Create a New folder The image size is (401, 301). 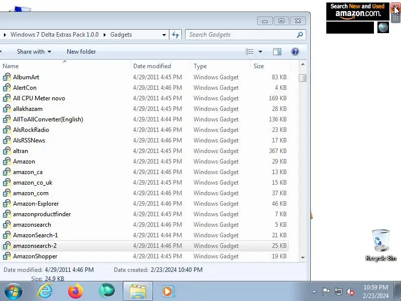coord(81,52)
